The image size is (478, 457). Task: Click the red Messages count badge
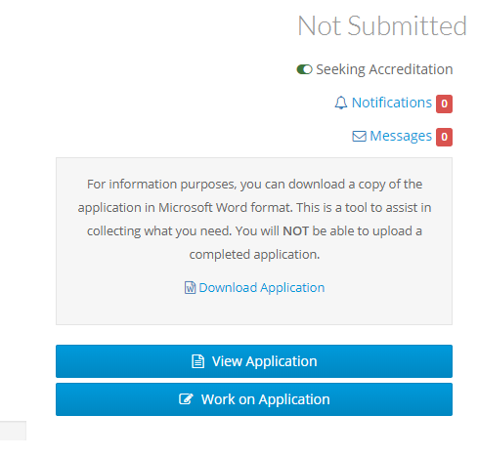pos(444,137)
